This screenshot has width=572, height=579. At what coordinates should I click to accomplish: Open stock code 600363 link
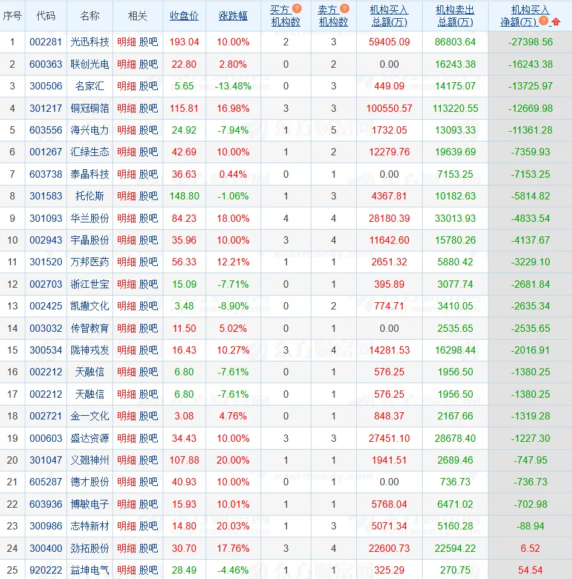pyautogui.click(x=46, y=64)
